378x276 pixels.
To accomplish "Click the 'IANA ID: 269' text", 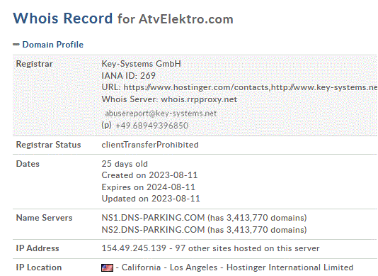I will (129, 76).
